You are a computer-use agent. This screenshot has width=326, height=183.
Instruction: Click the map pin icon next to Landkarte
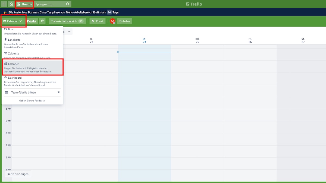[6, 40]
